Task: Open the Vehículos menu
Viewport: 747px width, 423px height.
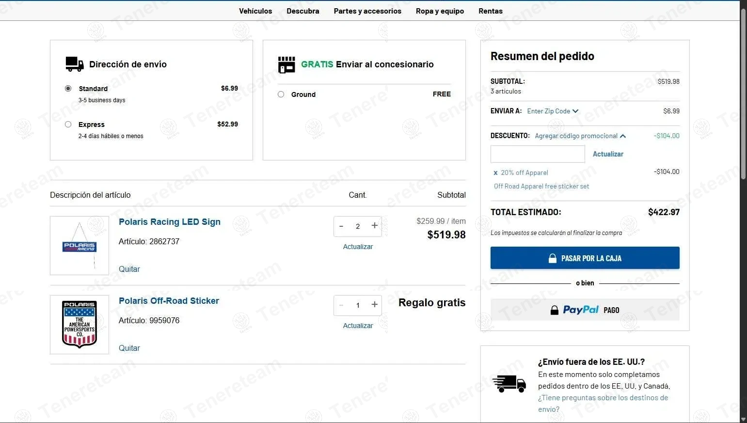Action: (x=255, y=11)
